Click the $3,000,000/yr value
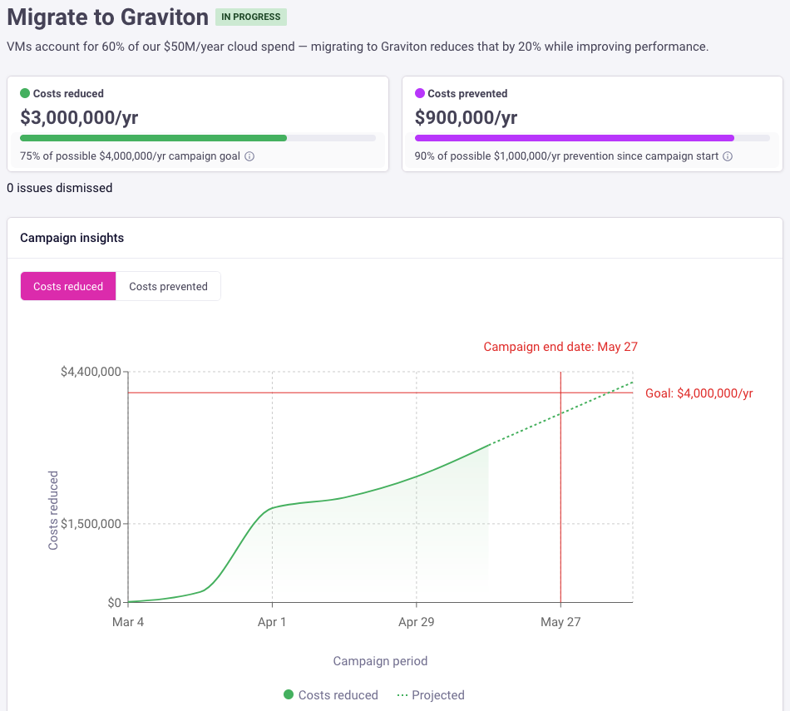 (79, 117)
